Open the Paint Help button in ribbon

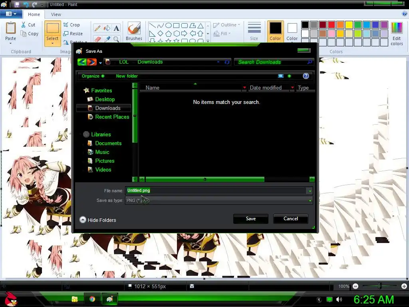pyautogui.click(x=405, y=14)
